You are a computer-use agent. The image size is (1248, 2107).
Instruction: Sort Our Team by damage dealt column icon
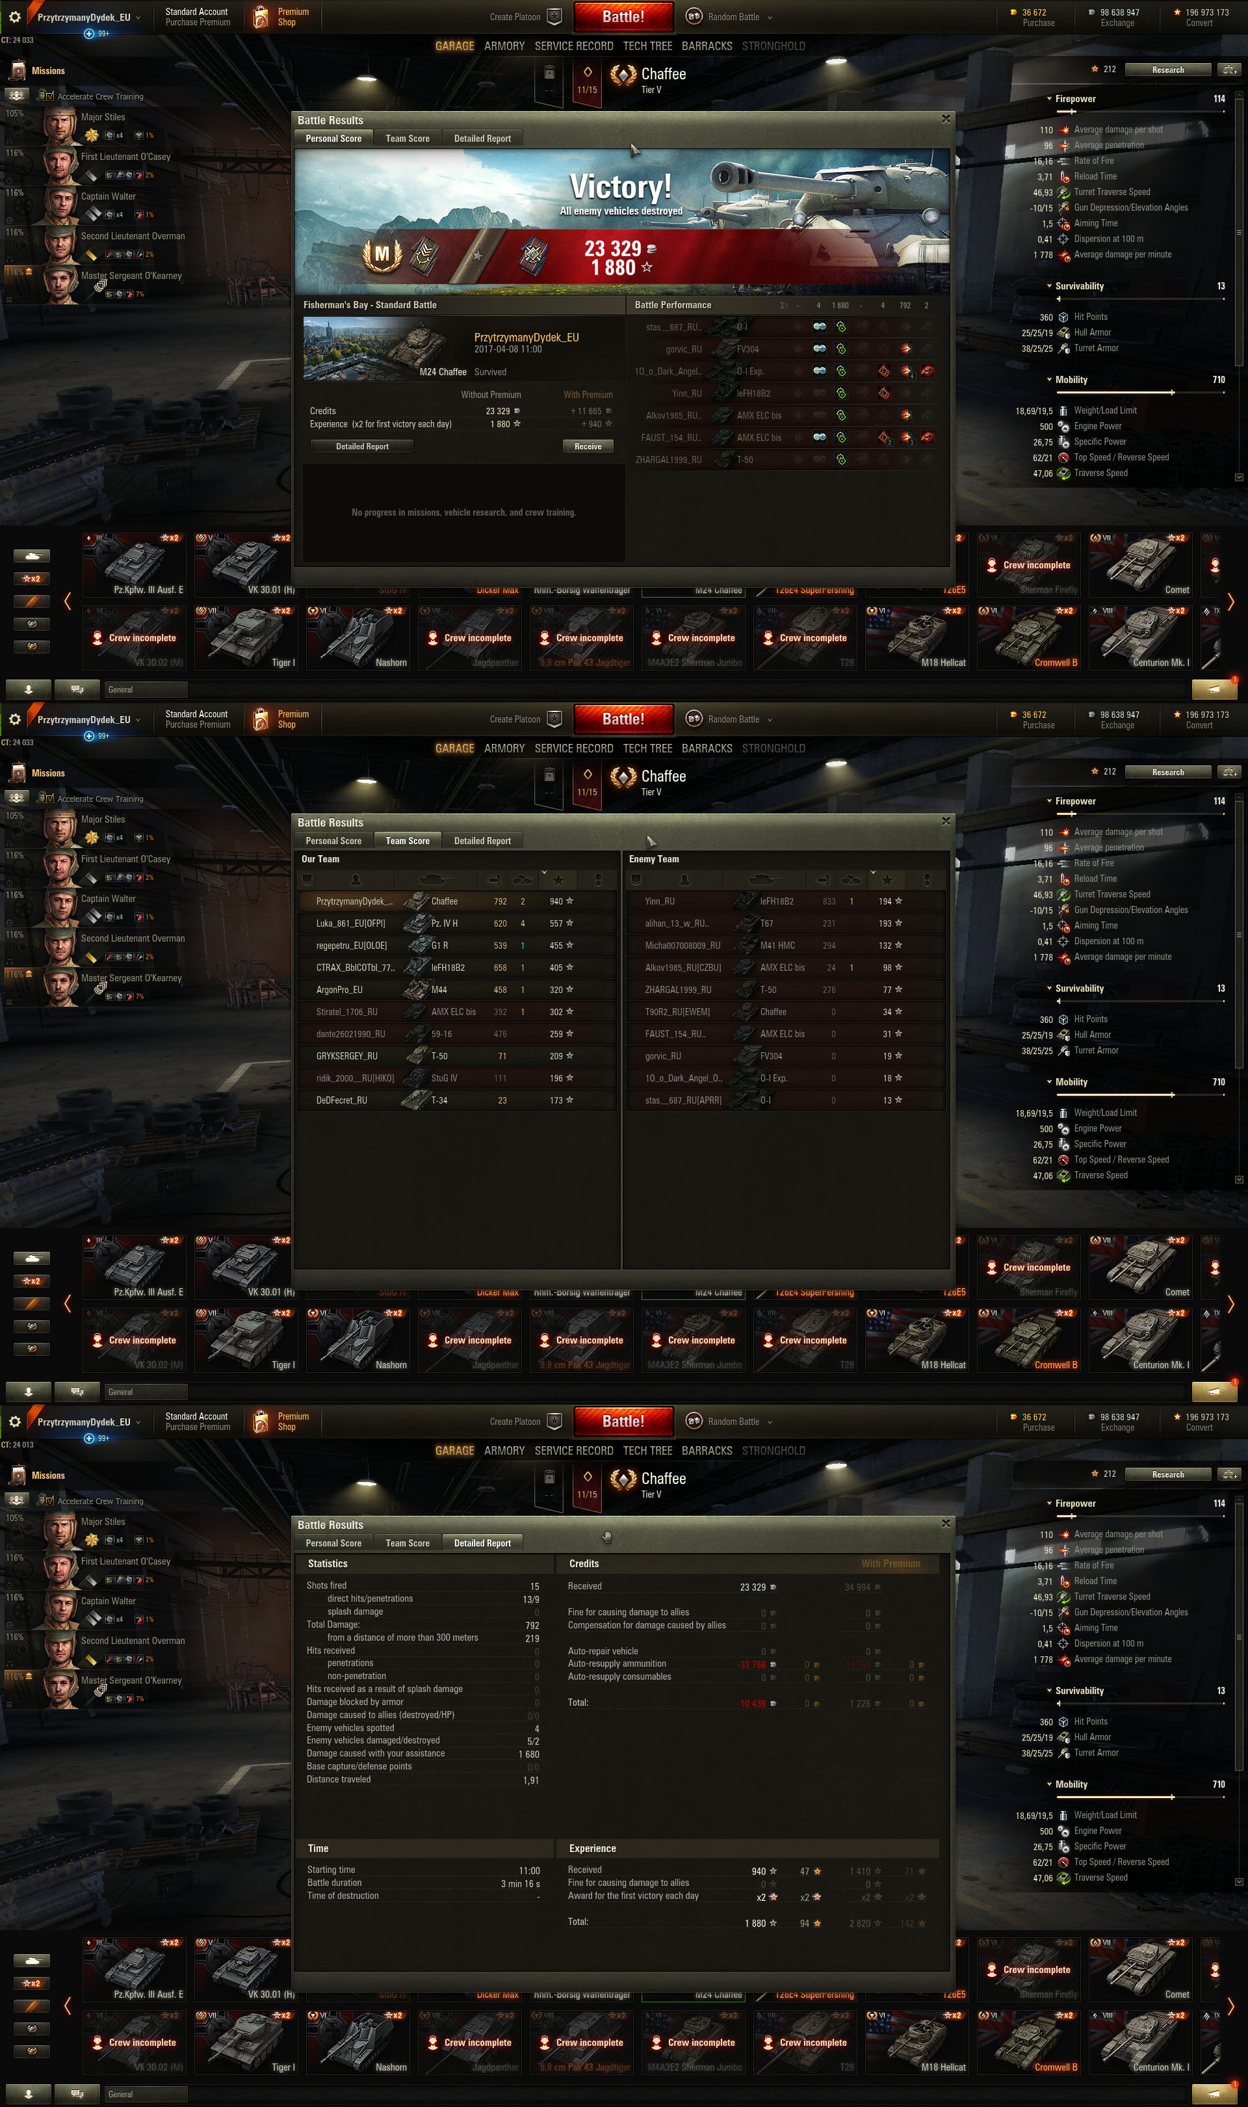495,879
